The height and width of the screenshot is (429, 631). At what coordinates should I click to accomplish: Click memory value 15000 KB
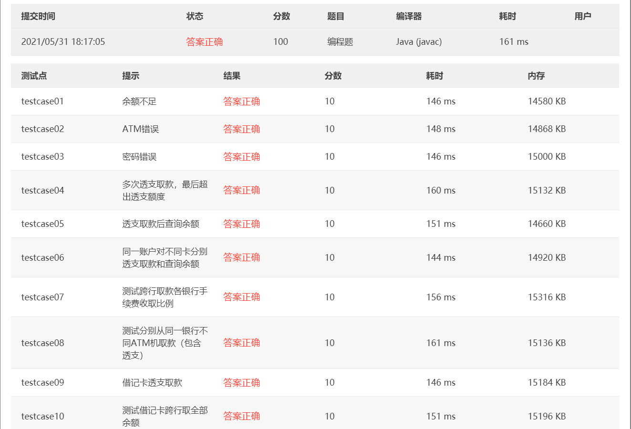coord(547,157)
